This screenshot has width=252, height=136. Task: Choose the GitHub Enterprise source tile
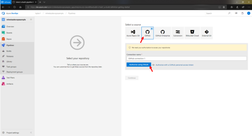click(162, 33)
